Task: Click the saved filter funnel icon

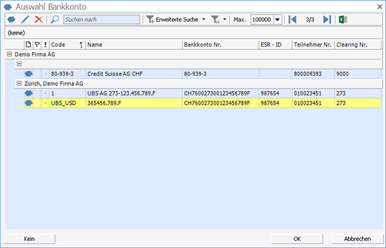Action: click(x=215, y=19)
